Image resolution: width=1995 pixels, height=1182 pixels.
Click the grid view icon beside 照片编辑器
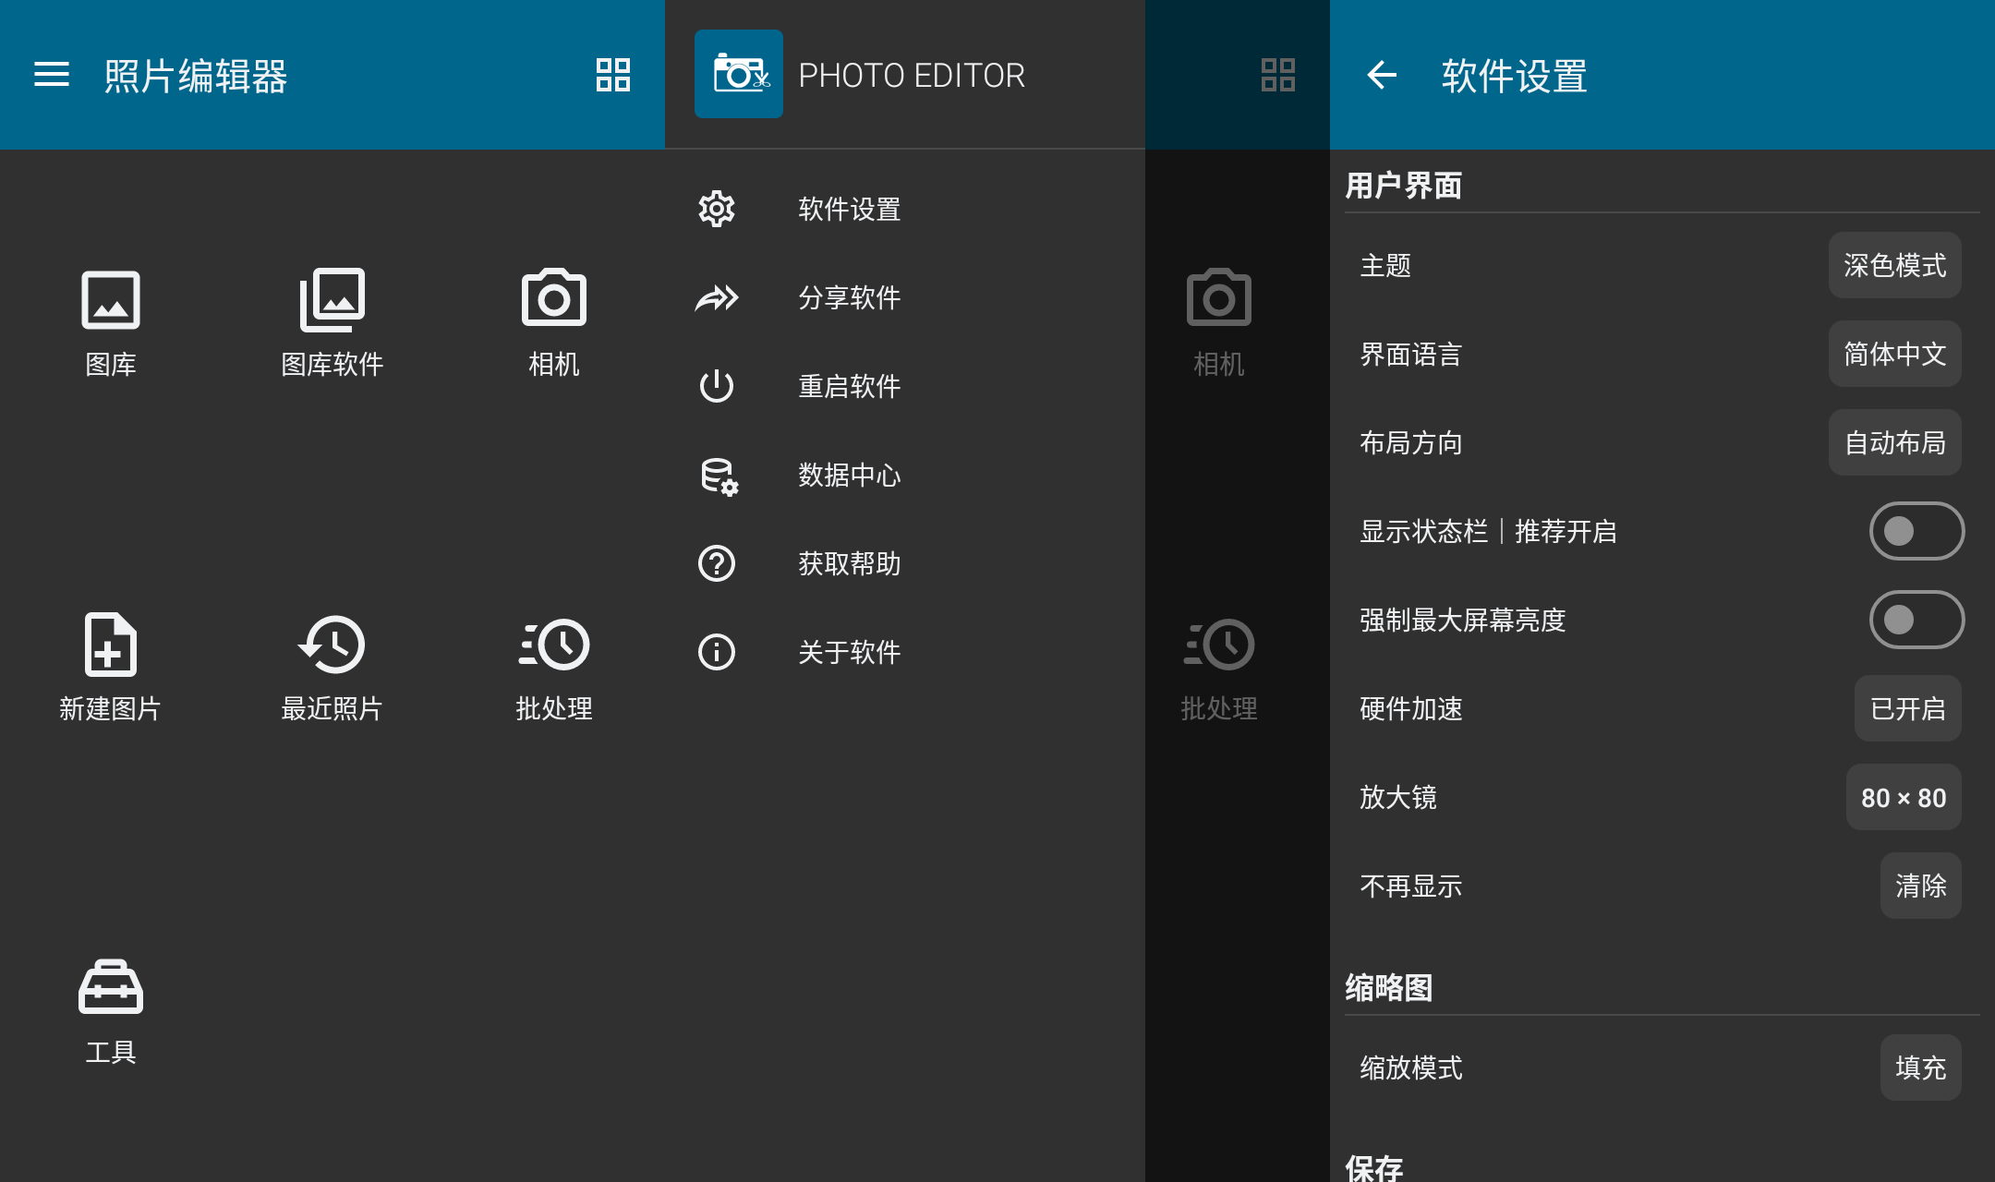point(613,75)
